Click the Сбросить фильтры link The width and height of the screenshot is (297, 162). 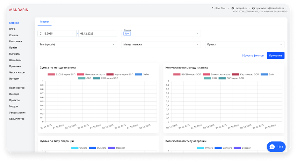pyautogui.click(x=253, y=56)
